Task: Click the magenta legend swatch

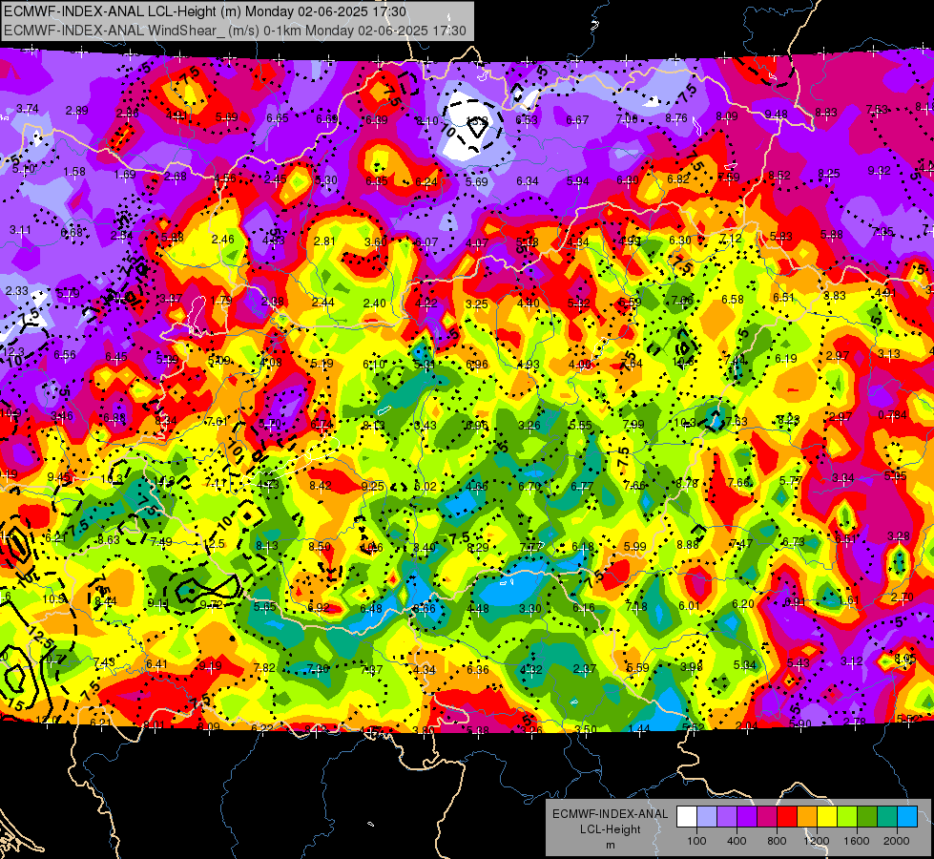Action: [x=767, y=817]
